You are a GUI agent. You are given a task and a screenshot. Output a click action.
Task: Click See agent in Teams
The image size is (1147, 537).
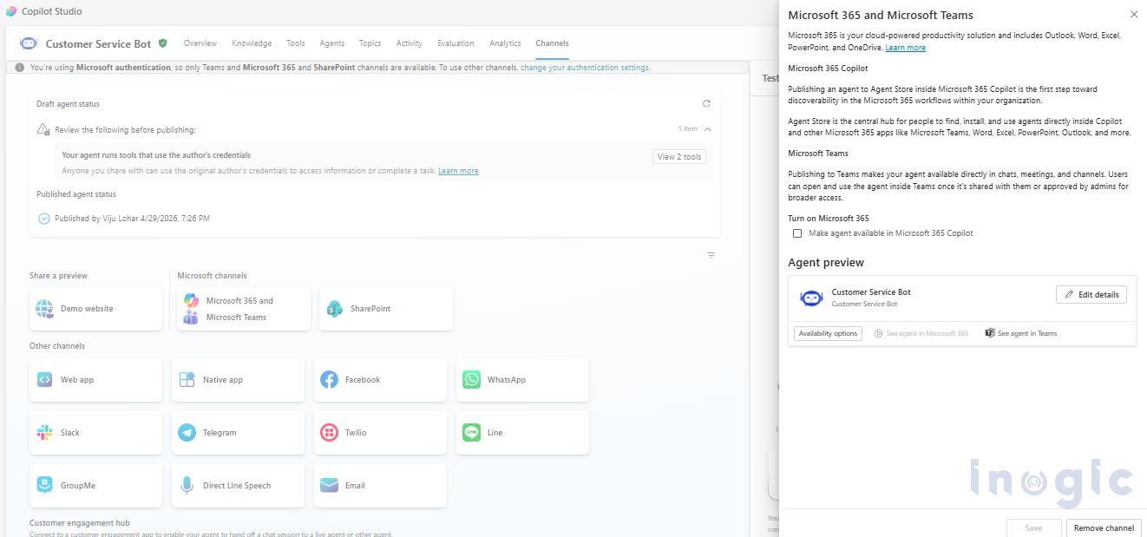click(x=1021, y=333)
